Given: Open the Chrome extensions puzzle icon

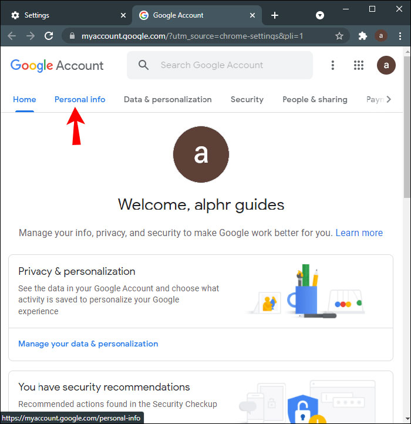Looking at the screenshot, I should [363, 36].
